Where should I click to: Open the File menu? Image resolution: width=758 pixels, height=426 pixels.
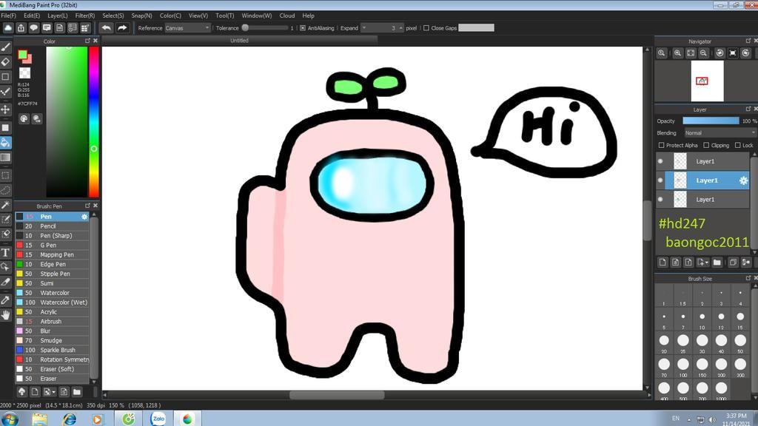click(8, 16)
